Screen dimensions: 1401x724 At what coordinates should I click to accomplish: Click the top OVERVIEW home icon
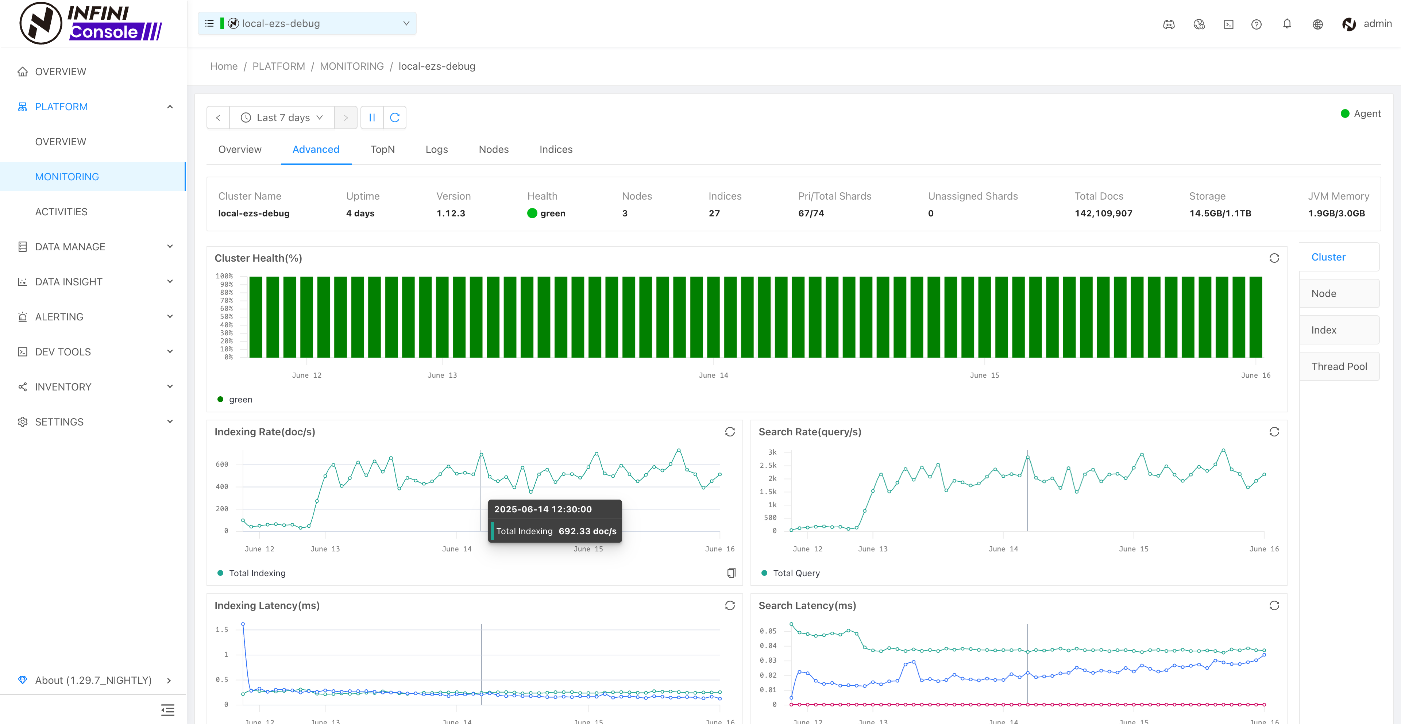pos(22,72)
